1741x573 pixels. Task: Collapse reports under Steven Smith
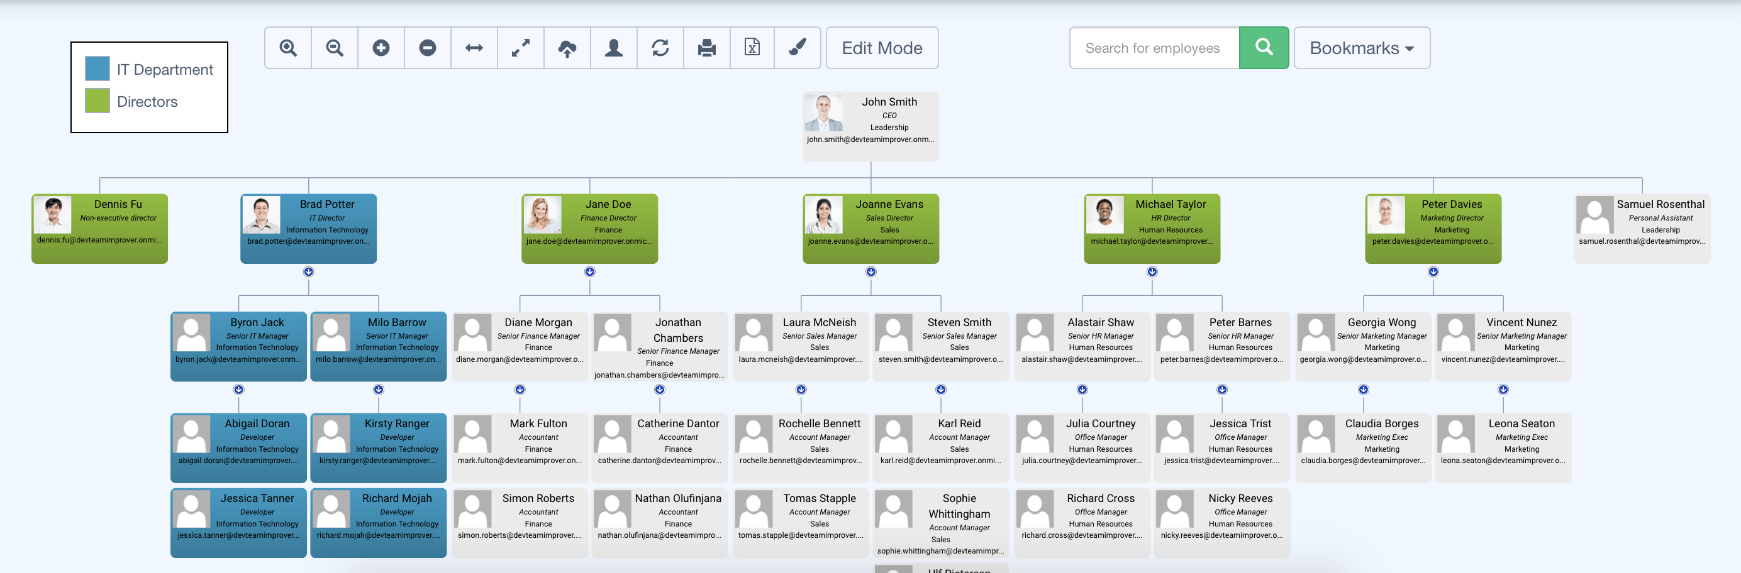tap(941, 390)
